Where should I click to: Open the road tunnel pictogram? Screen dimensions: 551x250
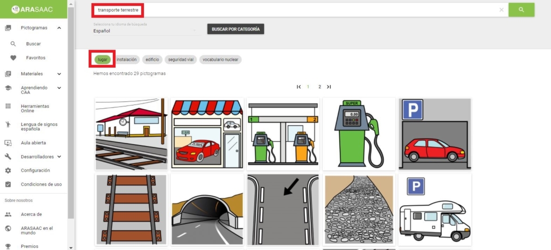click(207, 209)
